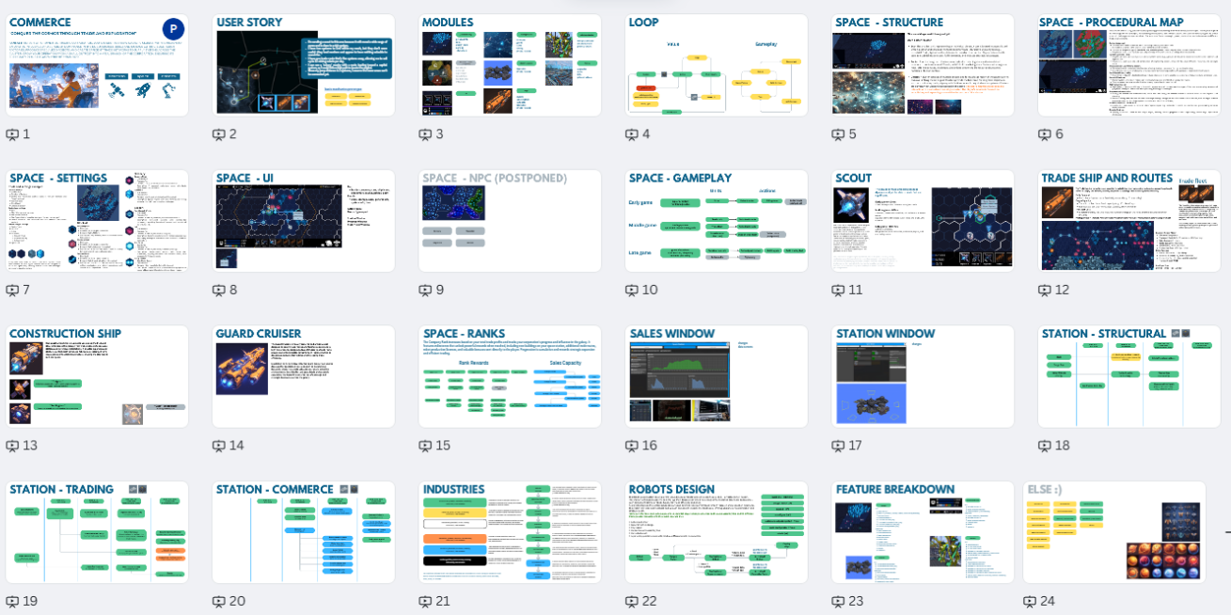
Task: Select the SPACE - STRUCTURE slide
Action: coord(923,65)
